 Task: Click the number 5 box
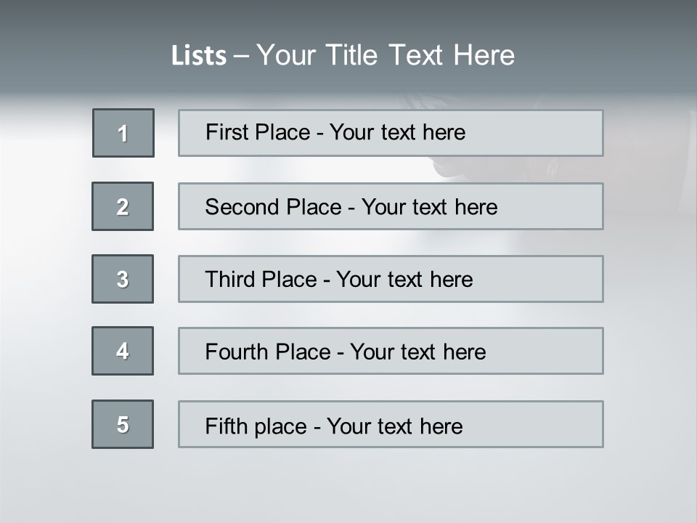[123, 424]
